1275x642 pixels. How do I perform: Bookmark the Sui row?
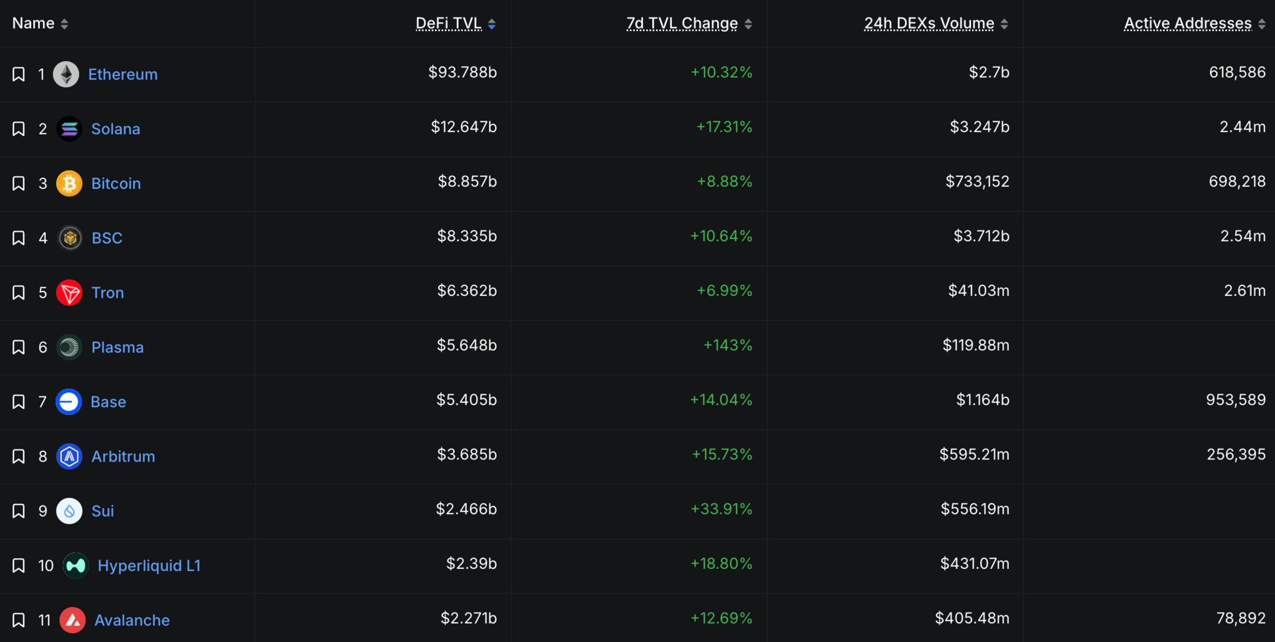(19, 511)
